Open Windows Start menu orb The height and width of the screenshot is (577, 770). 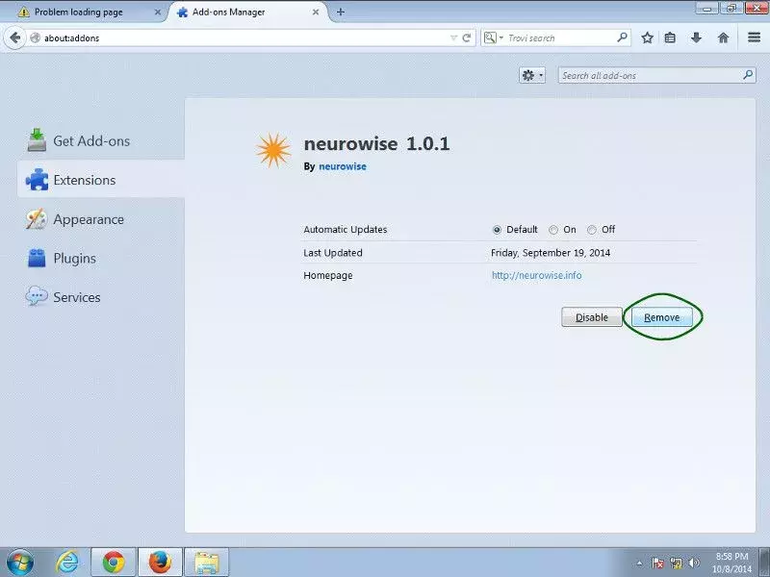20,562
